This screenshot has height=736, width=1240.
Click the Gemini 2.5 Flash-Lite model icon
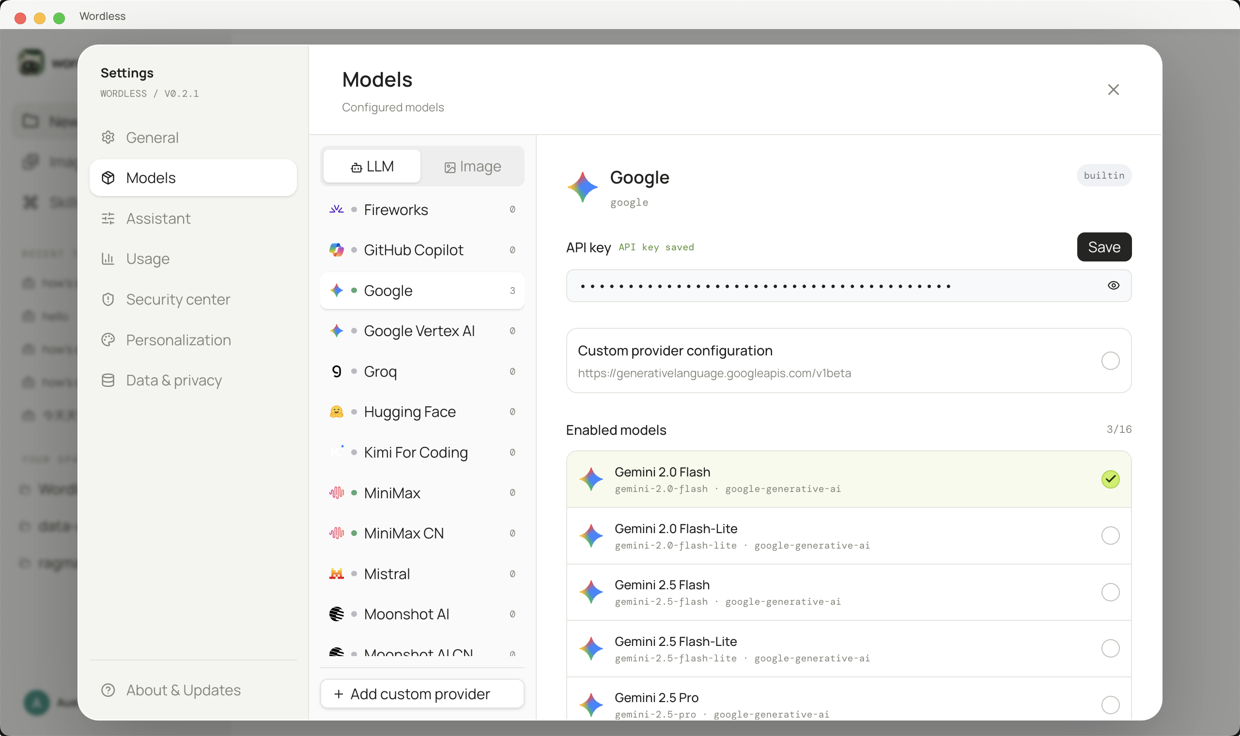tap(591, 648)
